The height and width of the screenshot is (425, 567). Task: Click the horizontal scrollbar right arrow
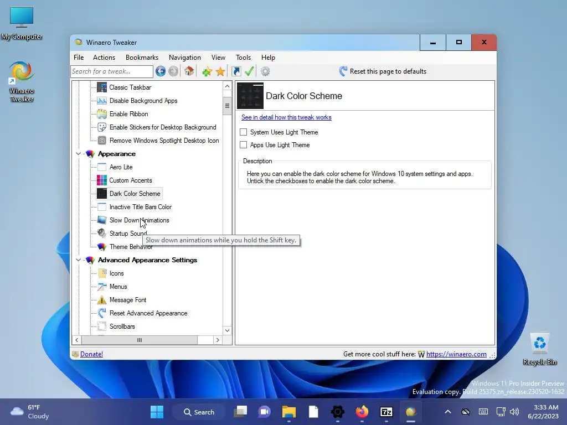217,340
